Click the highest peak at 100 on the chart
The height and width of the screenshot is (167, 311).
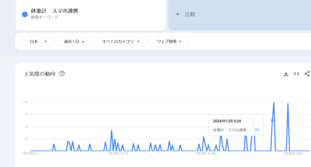pyautogui.click(x=274, y=103)
